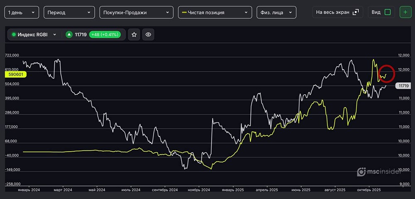Viewport: 415px width, 199px height.
Task: Click the январь 2025 date axis label
Action: 232,190
